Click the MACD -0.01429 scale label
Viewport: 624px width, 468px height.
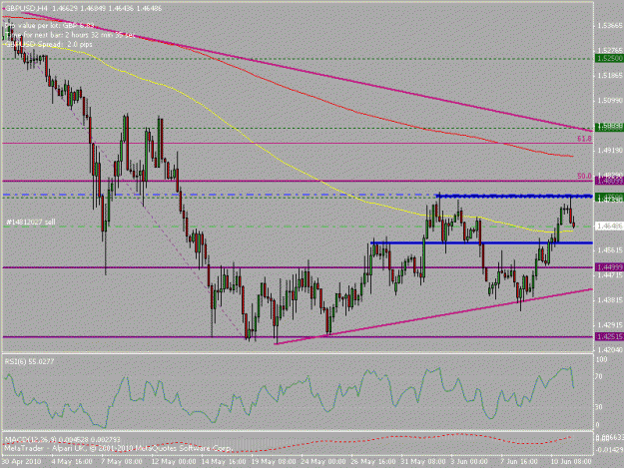click(609, 450)
